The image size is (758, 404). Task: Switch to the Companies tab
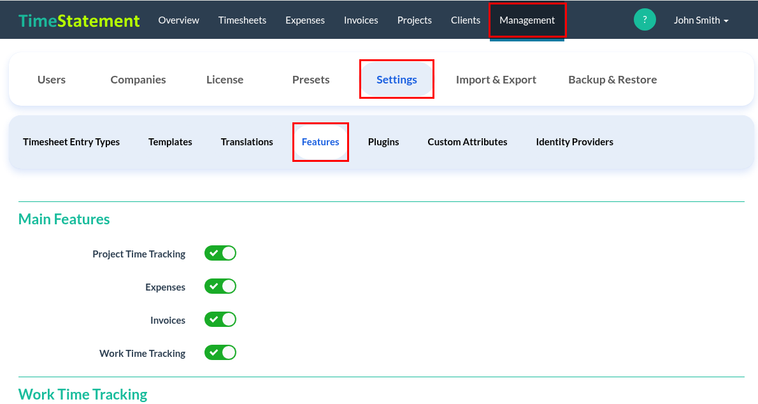138,80
